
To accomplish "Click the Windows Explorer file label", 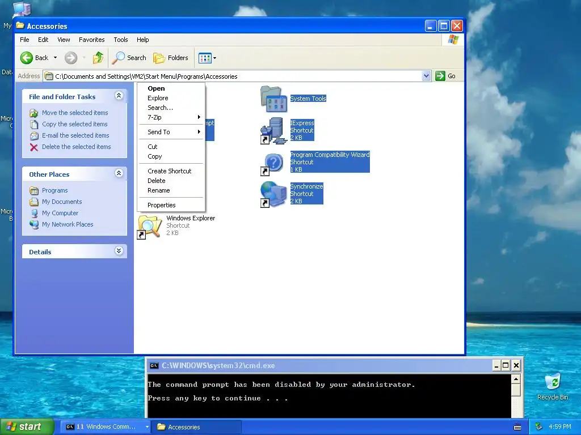I will click(x=191, y=218).
